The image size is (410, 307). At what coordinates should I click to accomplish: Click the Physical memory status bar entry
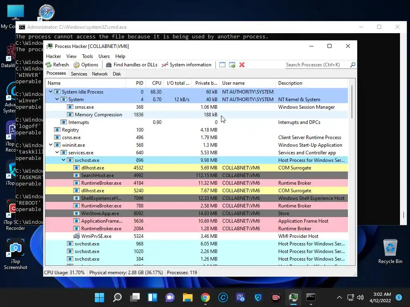126,273
